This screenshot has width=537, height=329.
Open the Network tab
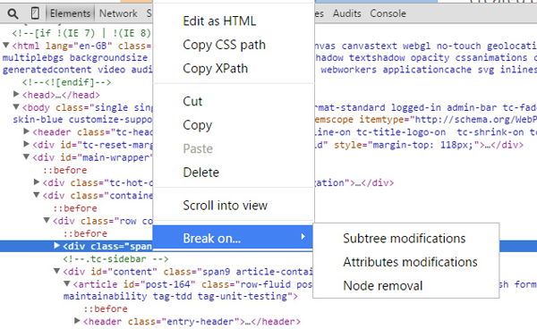point(118,13)
